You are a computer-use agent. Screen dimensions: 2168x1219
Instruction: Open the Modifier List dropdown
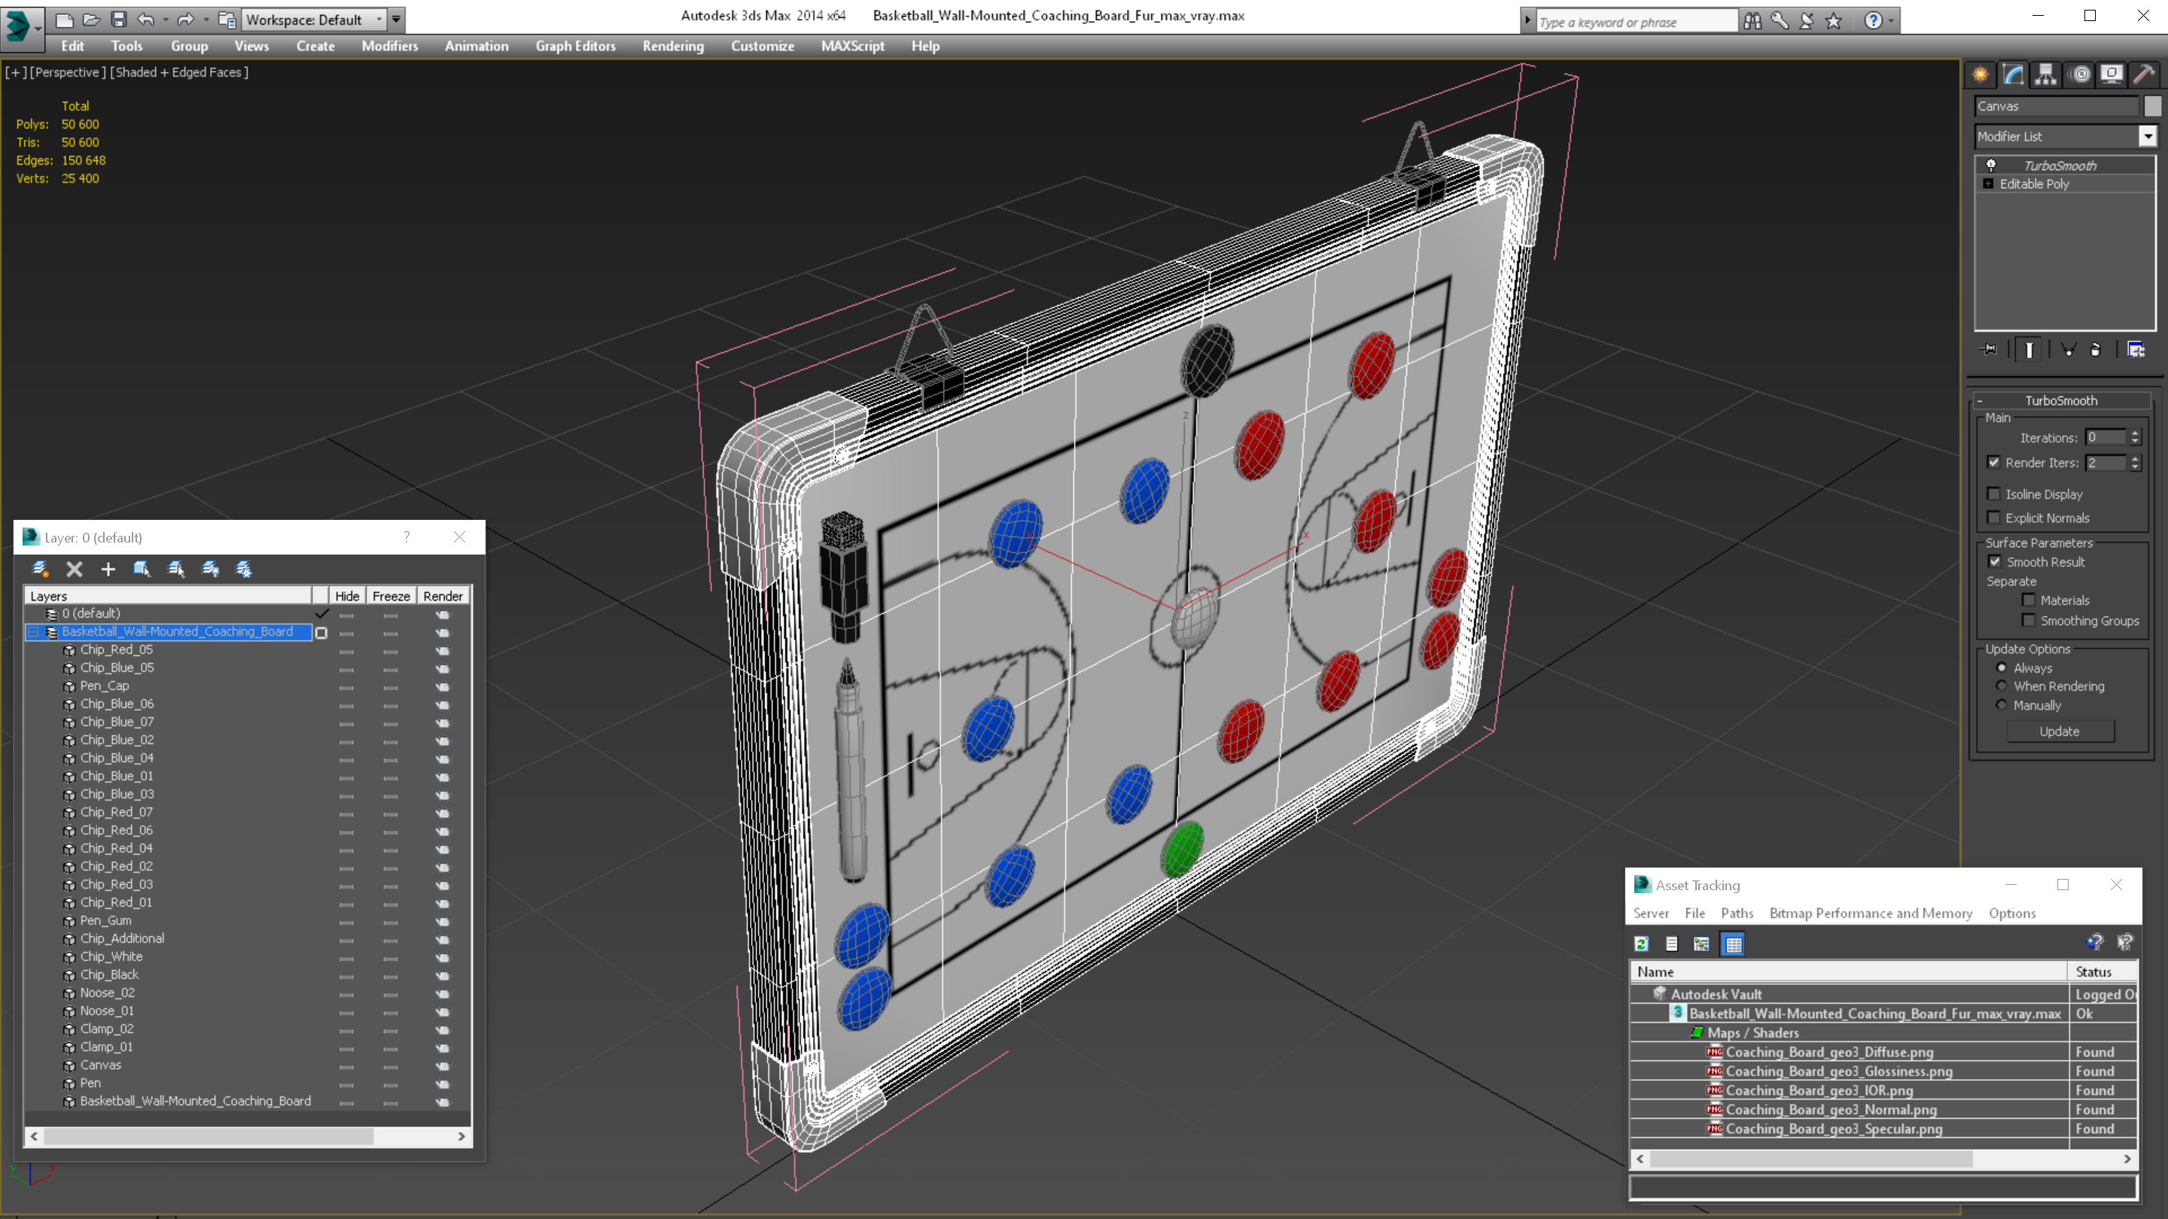tap(2147, 136)
